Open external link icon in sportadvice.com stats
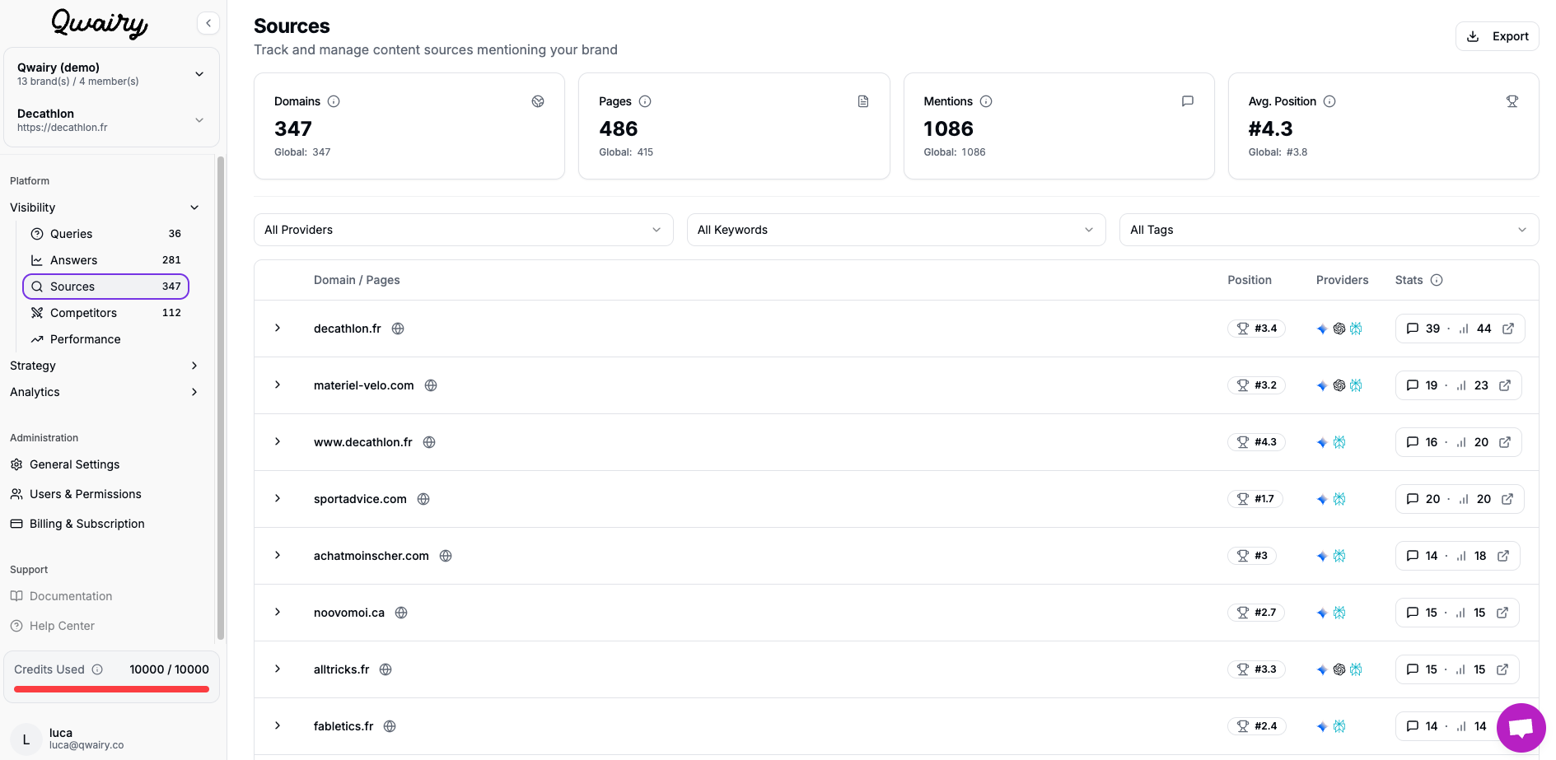The height and width of the screenshot is (760, 1556). point(1507,499)
